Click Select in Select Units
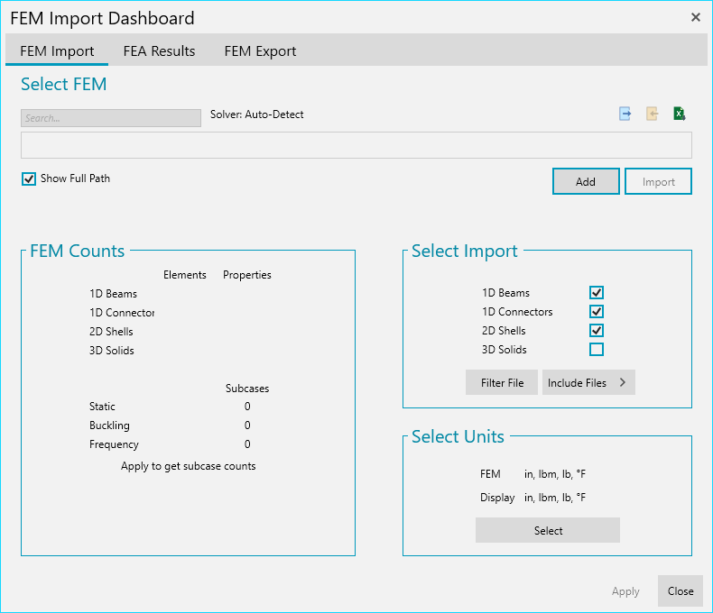 [548, 530]
